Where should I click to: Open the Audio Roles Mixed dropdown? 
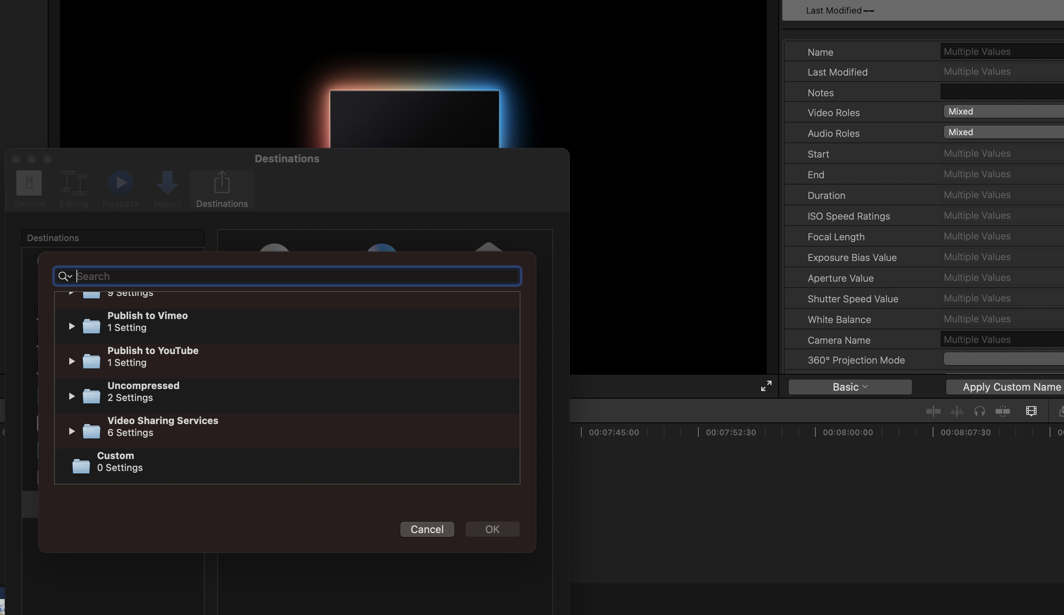click(x=1003, y=132)
